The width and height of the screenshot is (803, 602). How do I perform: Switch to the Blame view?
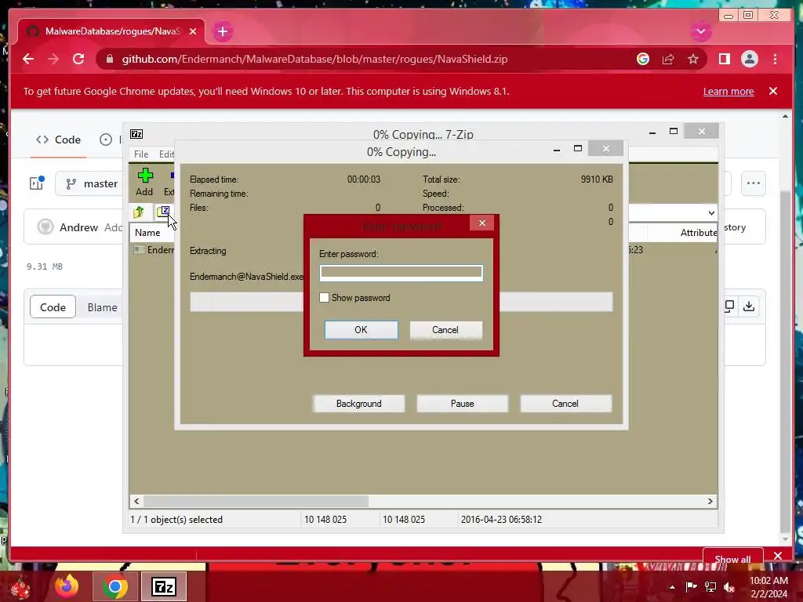102,307
